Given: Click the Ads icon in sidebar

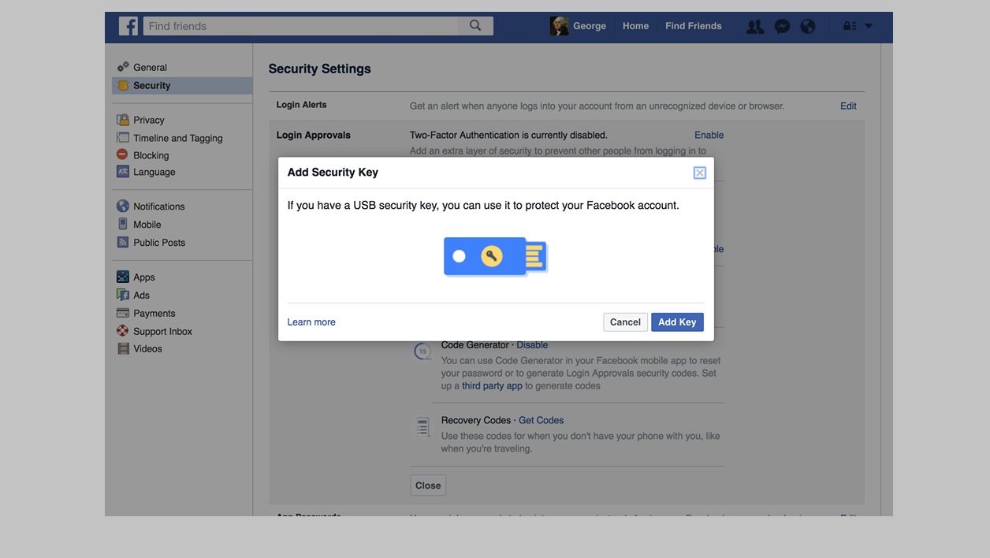Looking at the screenshot, I should (x=123, y=295).
